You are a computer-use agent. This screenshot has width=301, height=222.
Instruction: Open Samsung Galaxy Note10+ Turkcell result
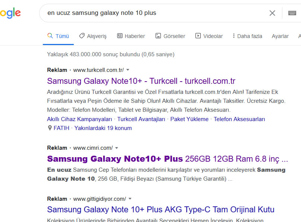point(141,81)
